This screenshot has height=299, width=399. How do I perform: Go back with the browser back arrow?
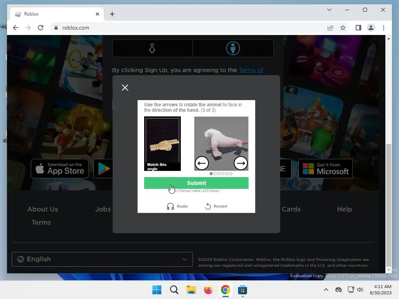pyautogui.click(x=16, y=28)
